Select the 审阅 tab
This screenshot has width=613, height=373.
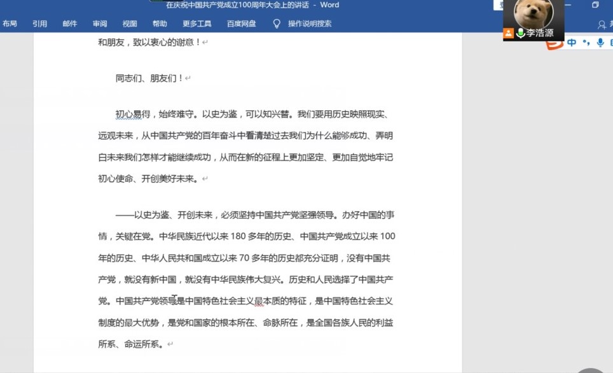100,24
